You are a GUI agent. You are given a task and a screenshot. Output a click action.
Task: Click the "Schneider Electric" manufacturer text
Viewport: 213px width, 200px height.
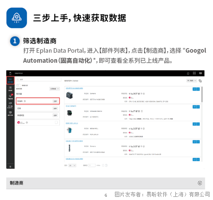(x=96, y=111)
